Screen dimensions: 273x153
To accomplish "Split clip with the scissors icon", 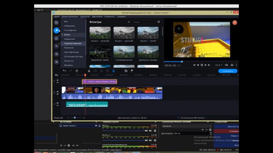I will (x=89, y=71).
